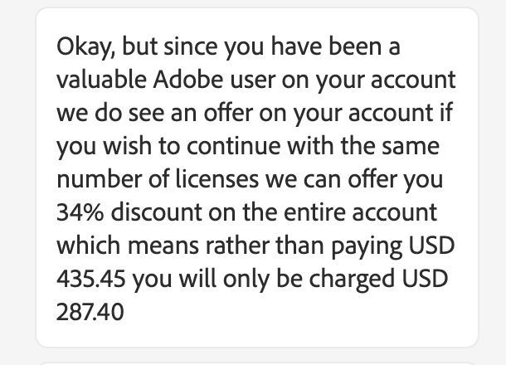
Task: Click the word "valuable" in the chat
Action: coord(101,80)
